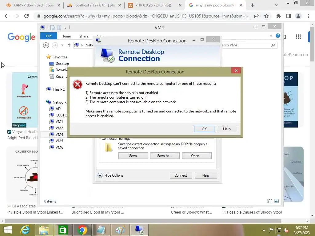This screenshot has width=315, height=236.
Task: Open the Chrome profile avatar
Action: click(x=298, y=16)
